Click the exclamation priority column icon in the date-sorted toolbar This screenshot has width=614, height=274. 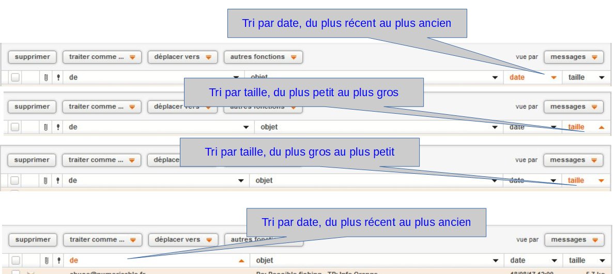[x=58, y=78]
